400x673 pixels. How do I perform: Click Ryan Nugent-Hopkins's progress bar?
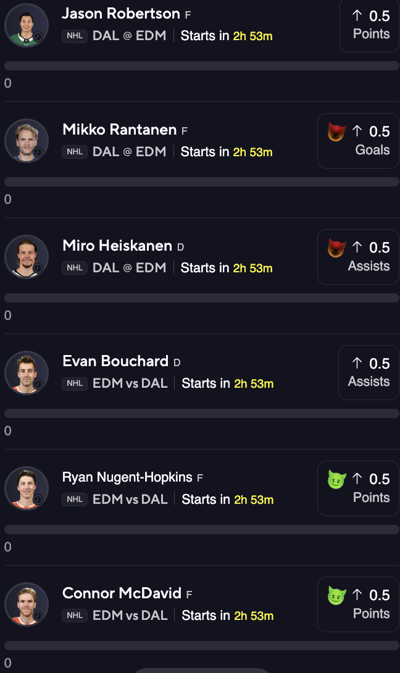tap(201, 529)
